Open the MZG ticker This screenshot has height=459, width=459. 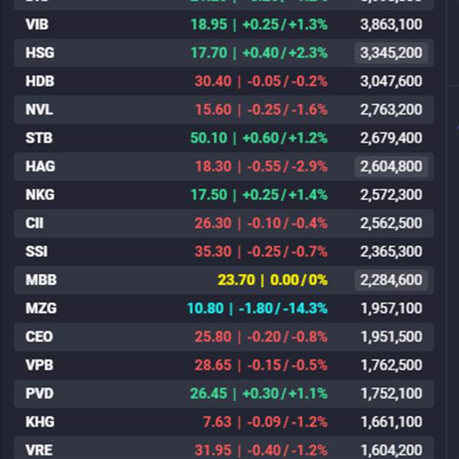(41, 308)
